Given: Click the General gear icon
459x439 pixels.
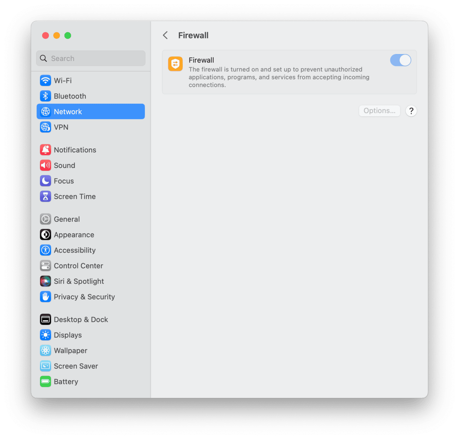Looking at the screenshot, I should [x=46, y=219].
